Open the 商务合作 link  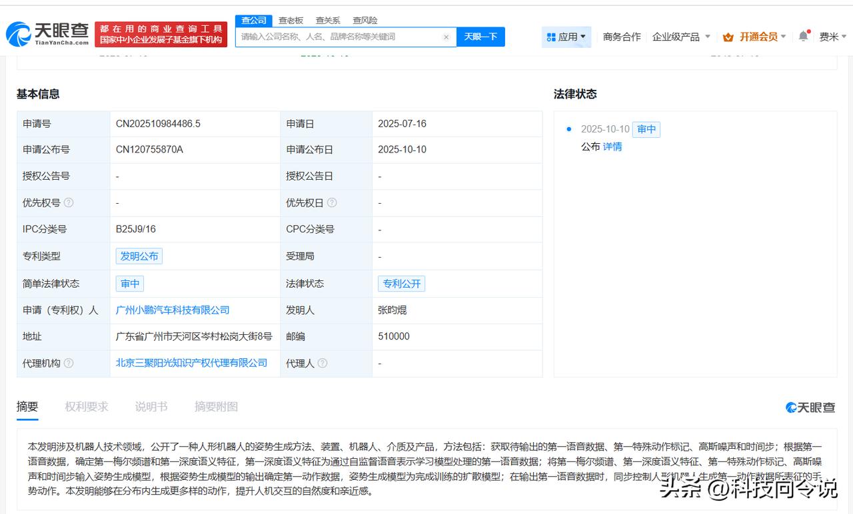[622, 37]
